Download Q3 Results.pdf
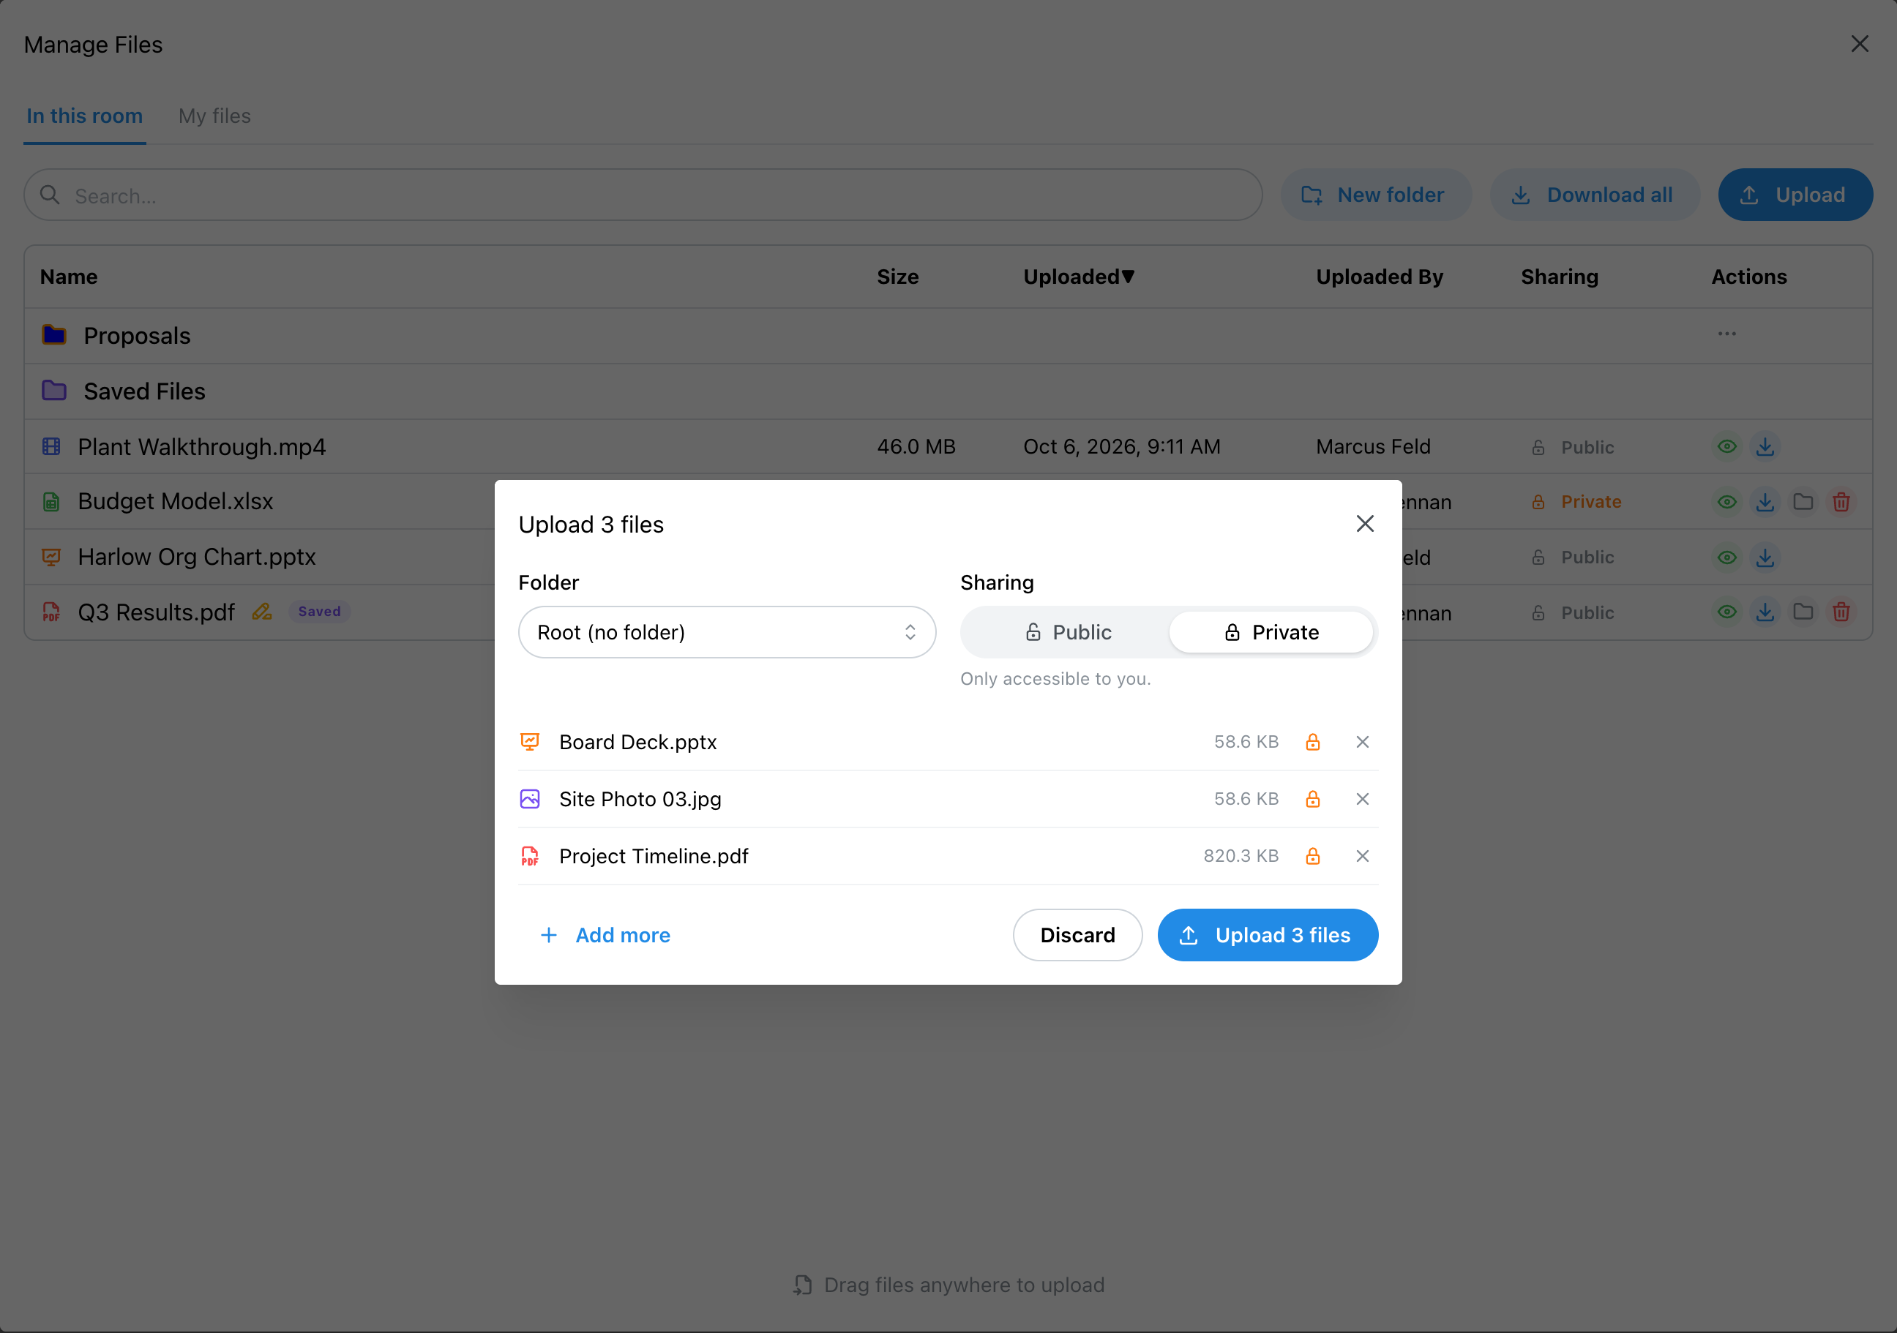Image resolution: width=1897 pixels, height=1333 pixels. tap(1765, 612)
